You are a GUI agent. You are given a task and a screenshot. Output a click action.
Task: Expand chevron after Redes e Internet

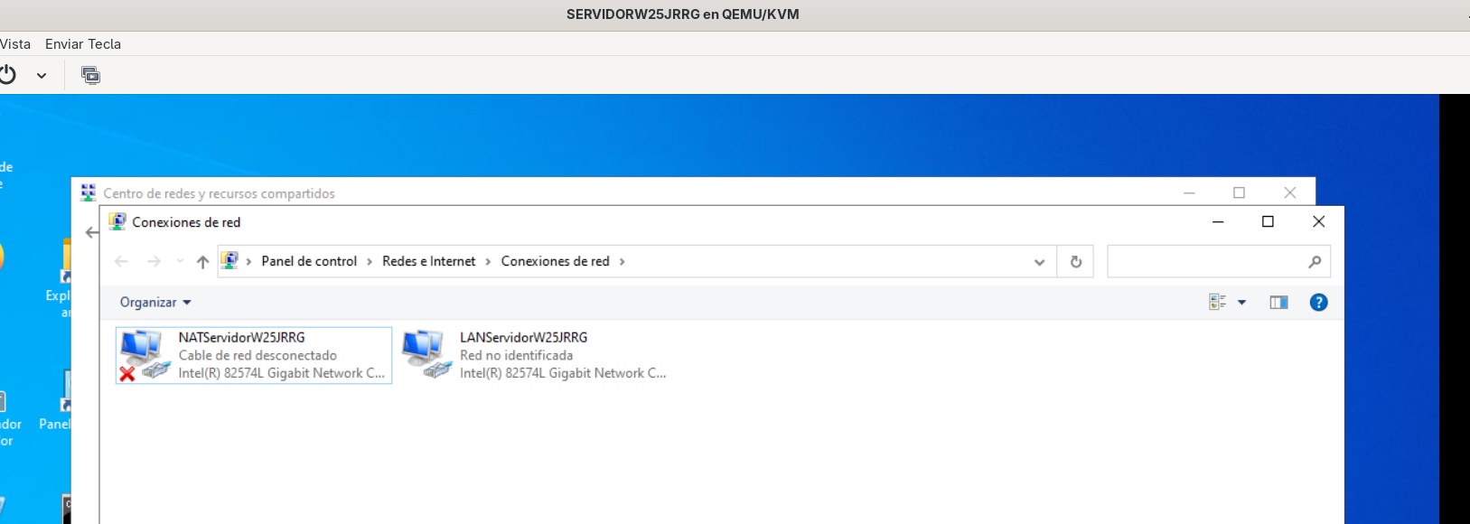488,261
